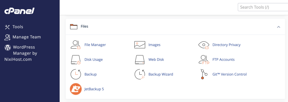The image size is (288, 102).
Task: Click the Images picture icon
Action: click(x=139, y=45)
